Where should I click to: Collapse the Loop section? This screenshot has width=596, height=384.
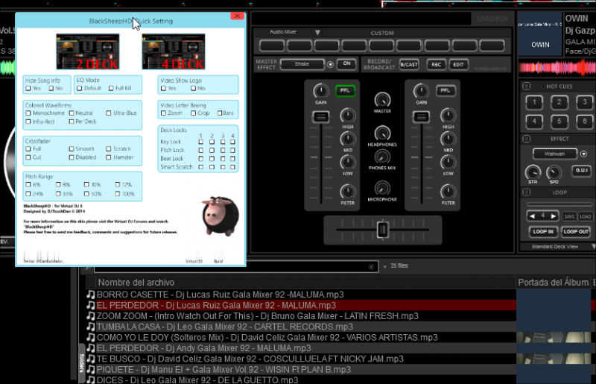pos(527,192)
